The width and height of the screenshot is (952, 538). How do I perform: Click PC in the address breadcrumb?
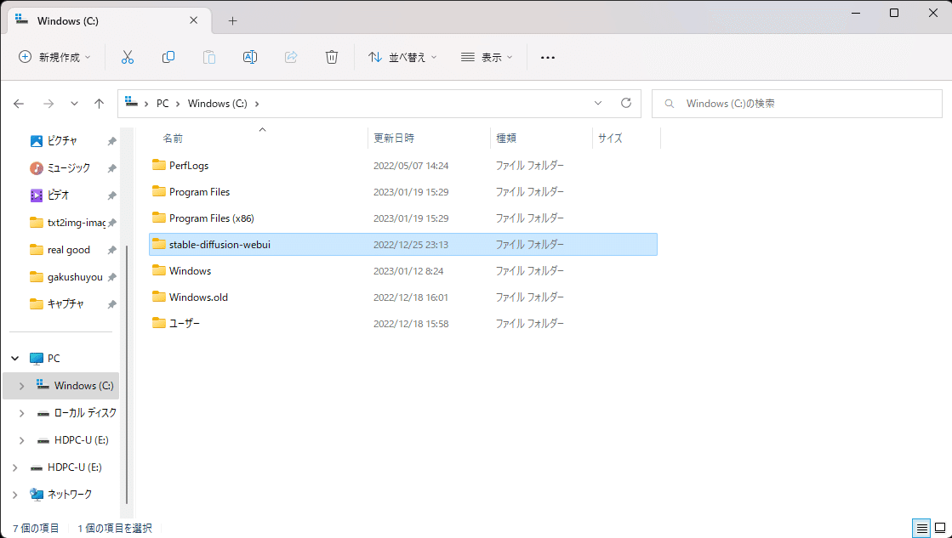[162, 104]
